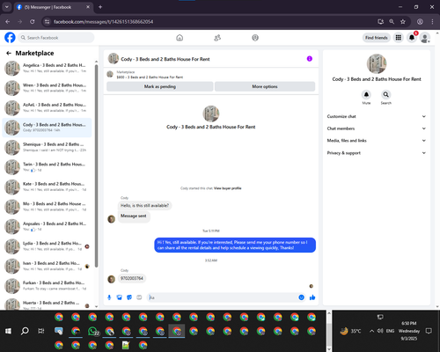Click the volume speaker tray icon
Viewport: 440px width, 352px height.
[380, 331]
